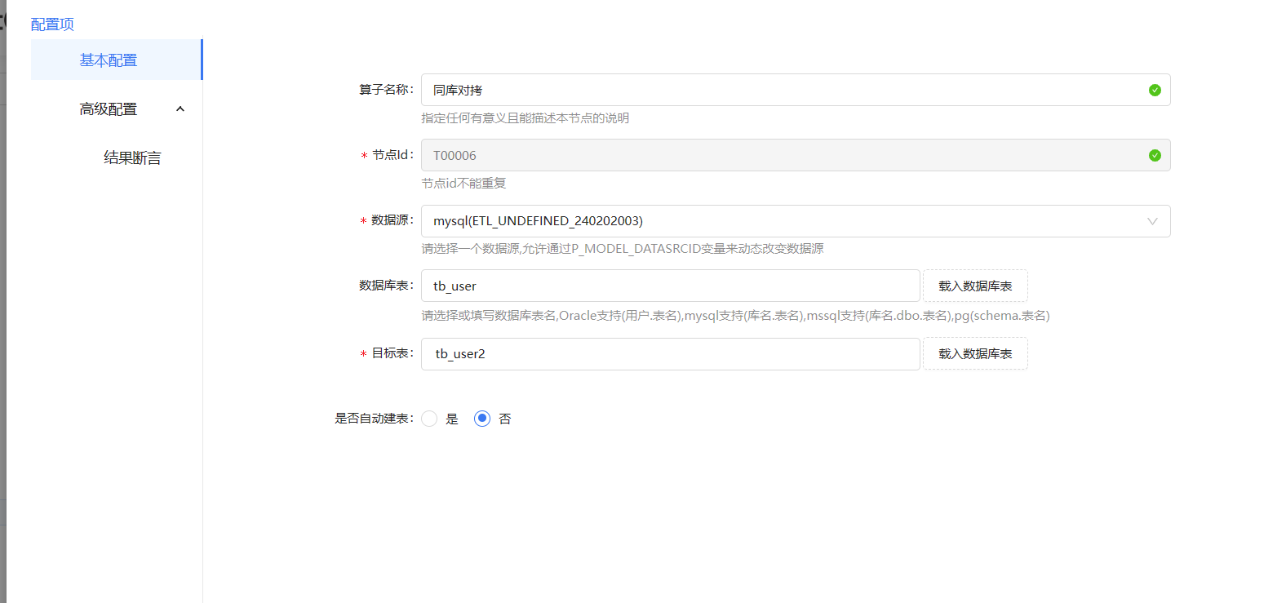
Task: Click the green checkmark in 节点Id field
Action: [1154, 156]
